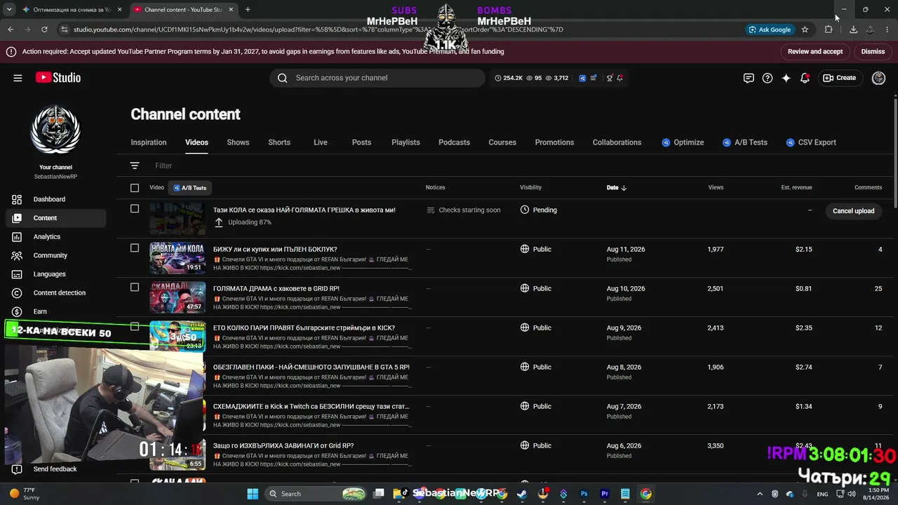Bookmark this page with the star icon

point(805,29)
